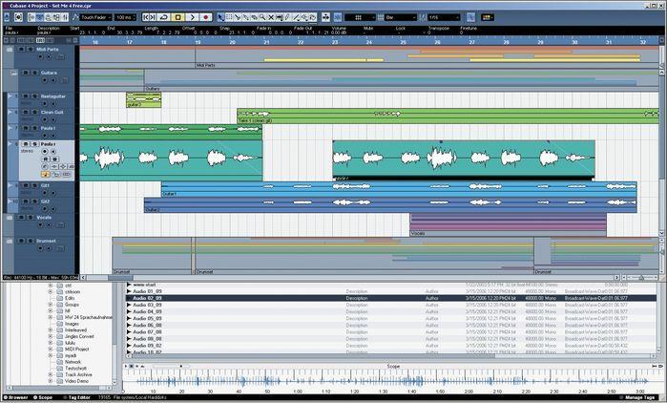Click bar 24 on the ruler
Image resolution: width=667 pixels, height=403 pixels.
pos(369,42)
